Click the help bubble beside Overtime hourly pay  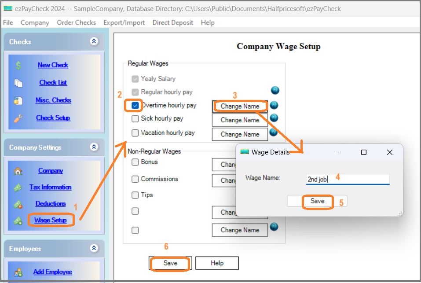point(275,105)
